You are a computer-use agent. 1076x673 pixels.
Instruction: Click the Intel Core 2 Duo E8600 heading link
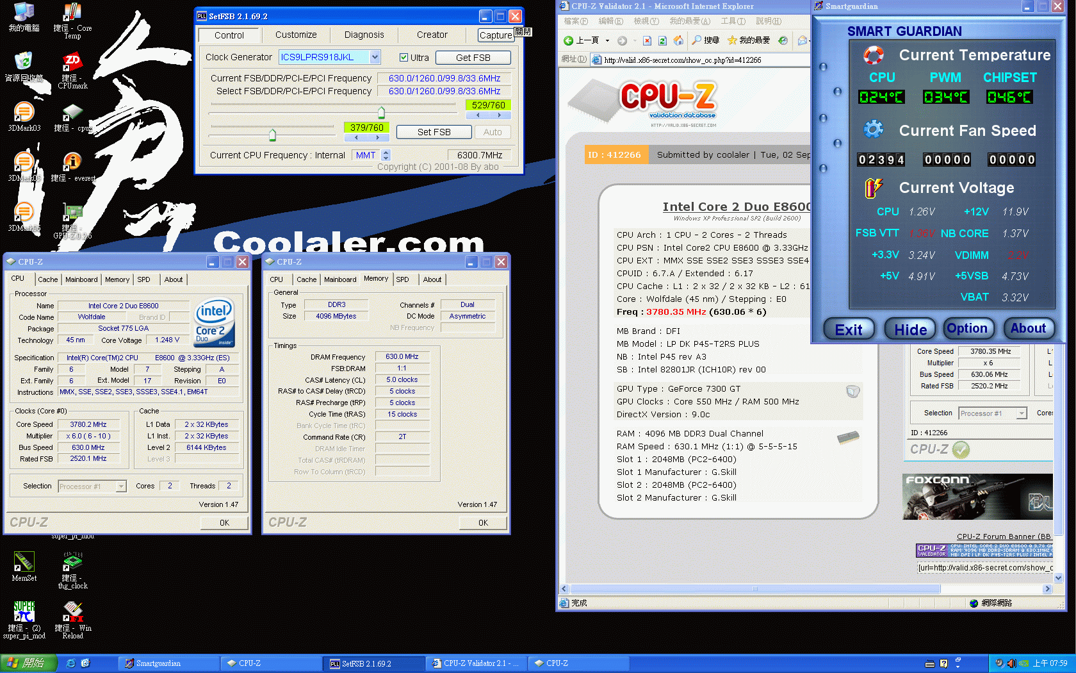pyautogui.click(x=737, y=206)
